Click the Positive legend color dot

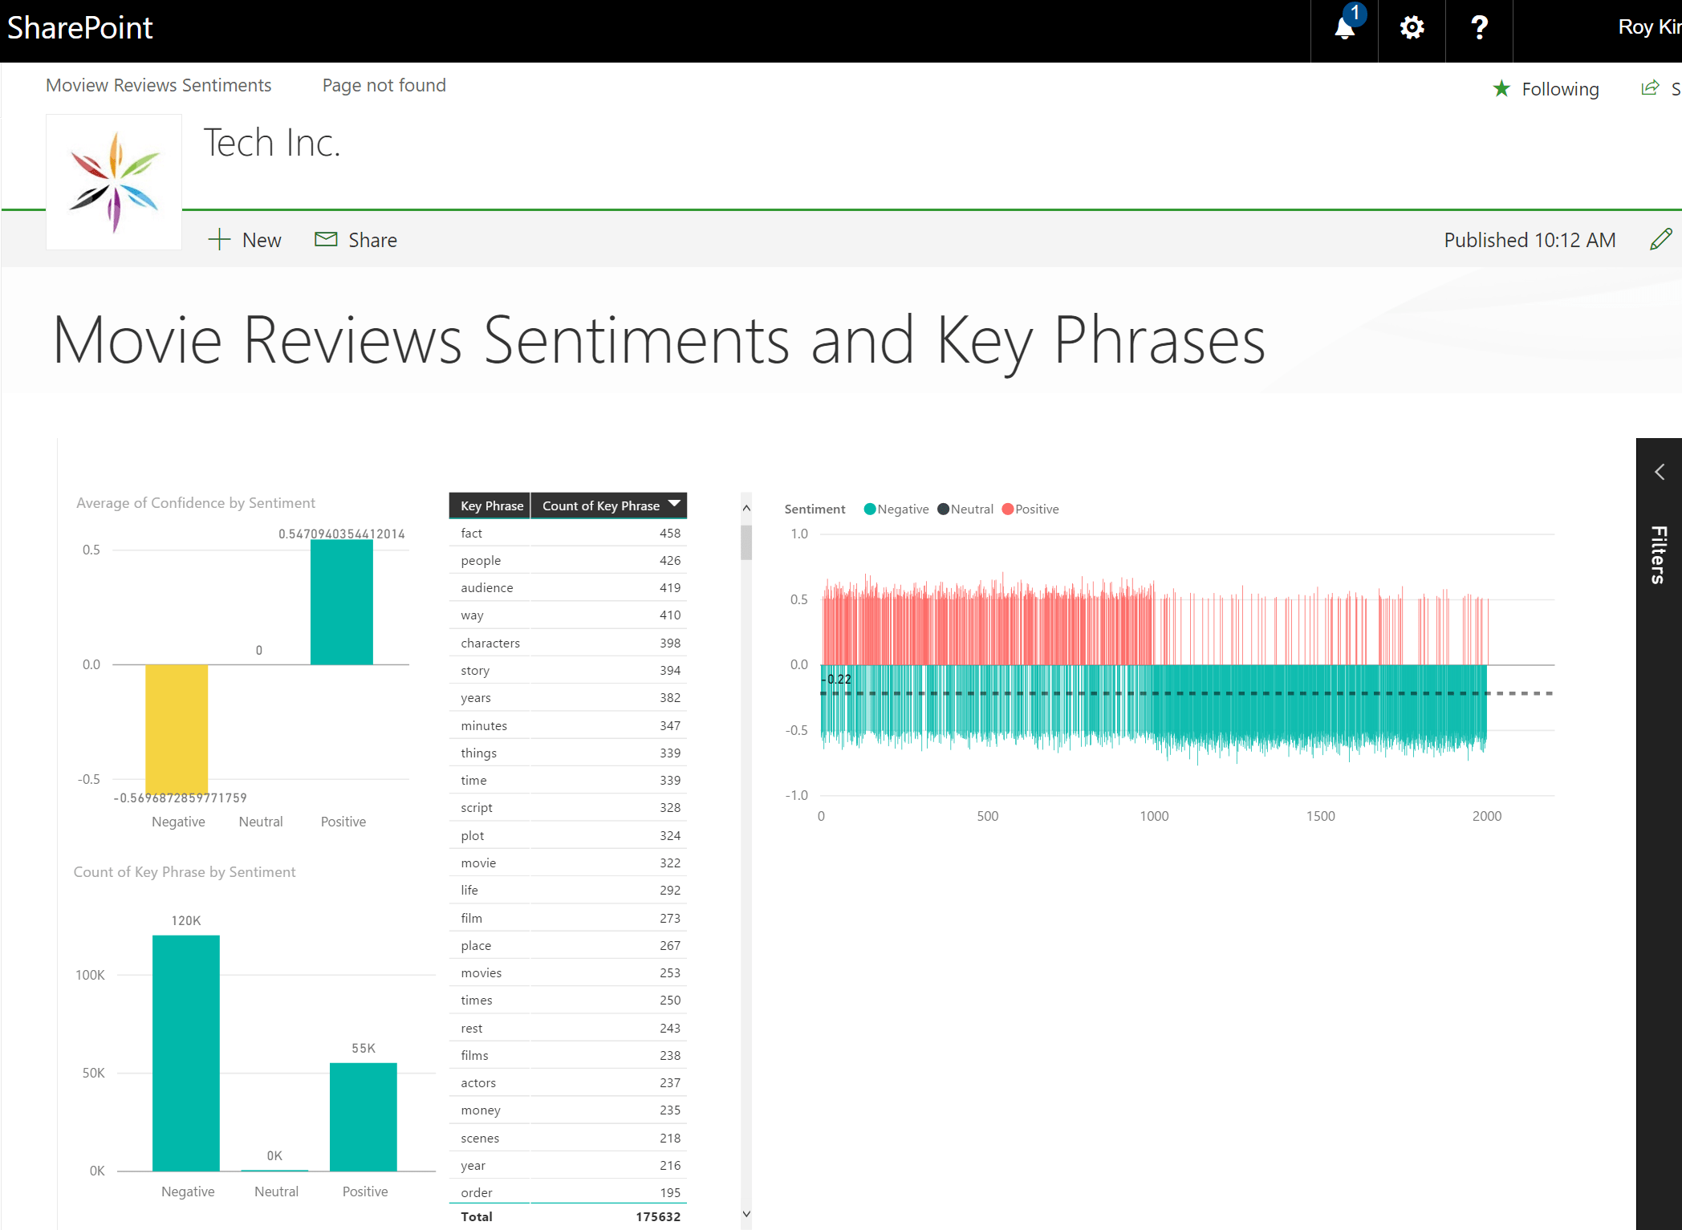pyautogui.click(x=1007, y=509)
